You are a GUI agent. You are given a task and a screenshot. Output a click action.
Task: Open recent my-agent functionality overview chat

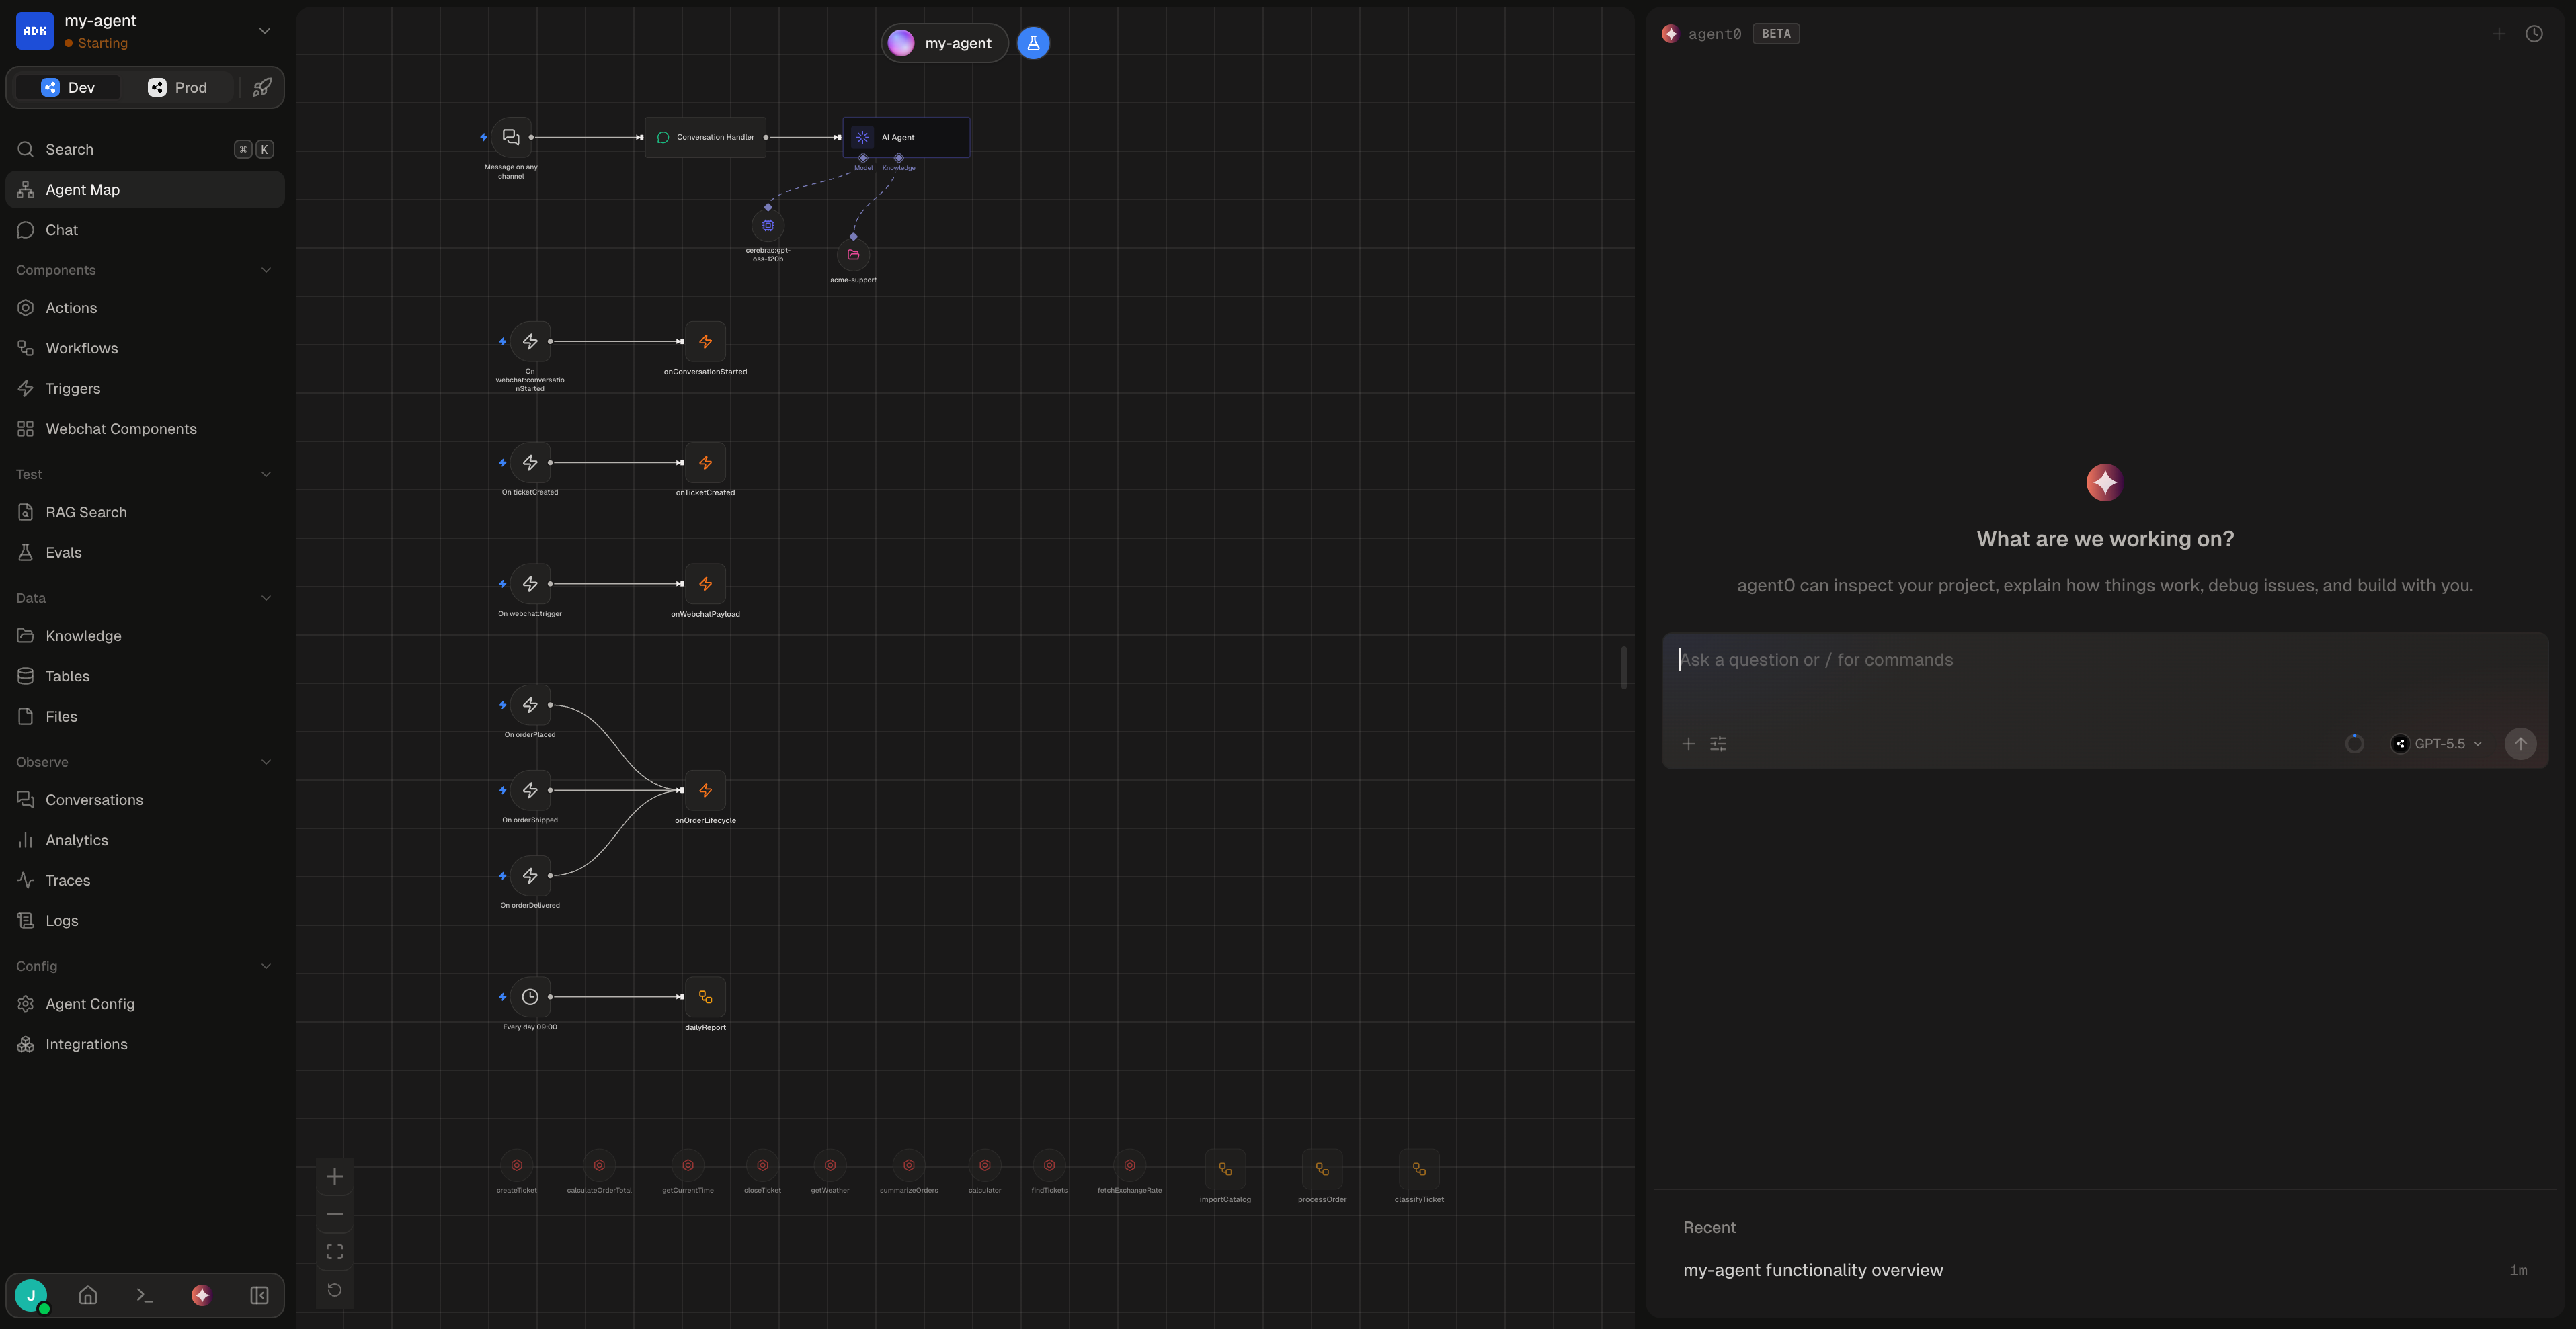pyautogui.click(x=2104, y=1270)
